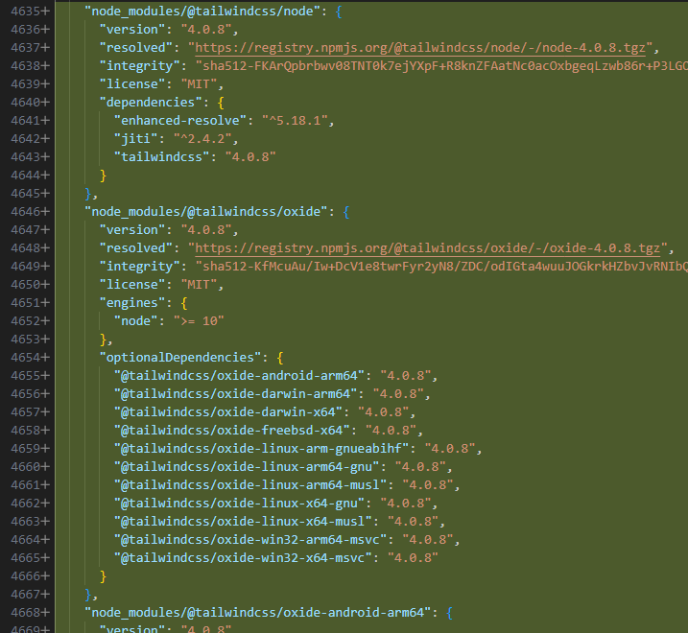Select the "node_modules/@tailwindcss/oxide" key
The image size is (688, 633).
tap(205, 211)
